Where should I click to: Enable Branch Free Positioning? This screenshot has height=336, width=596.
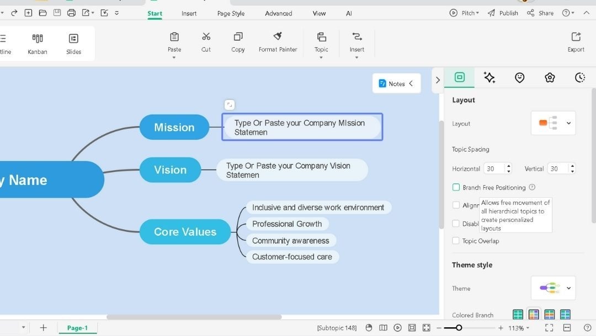[456, 187]
